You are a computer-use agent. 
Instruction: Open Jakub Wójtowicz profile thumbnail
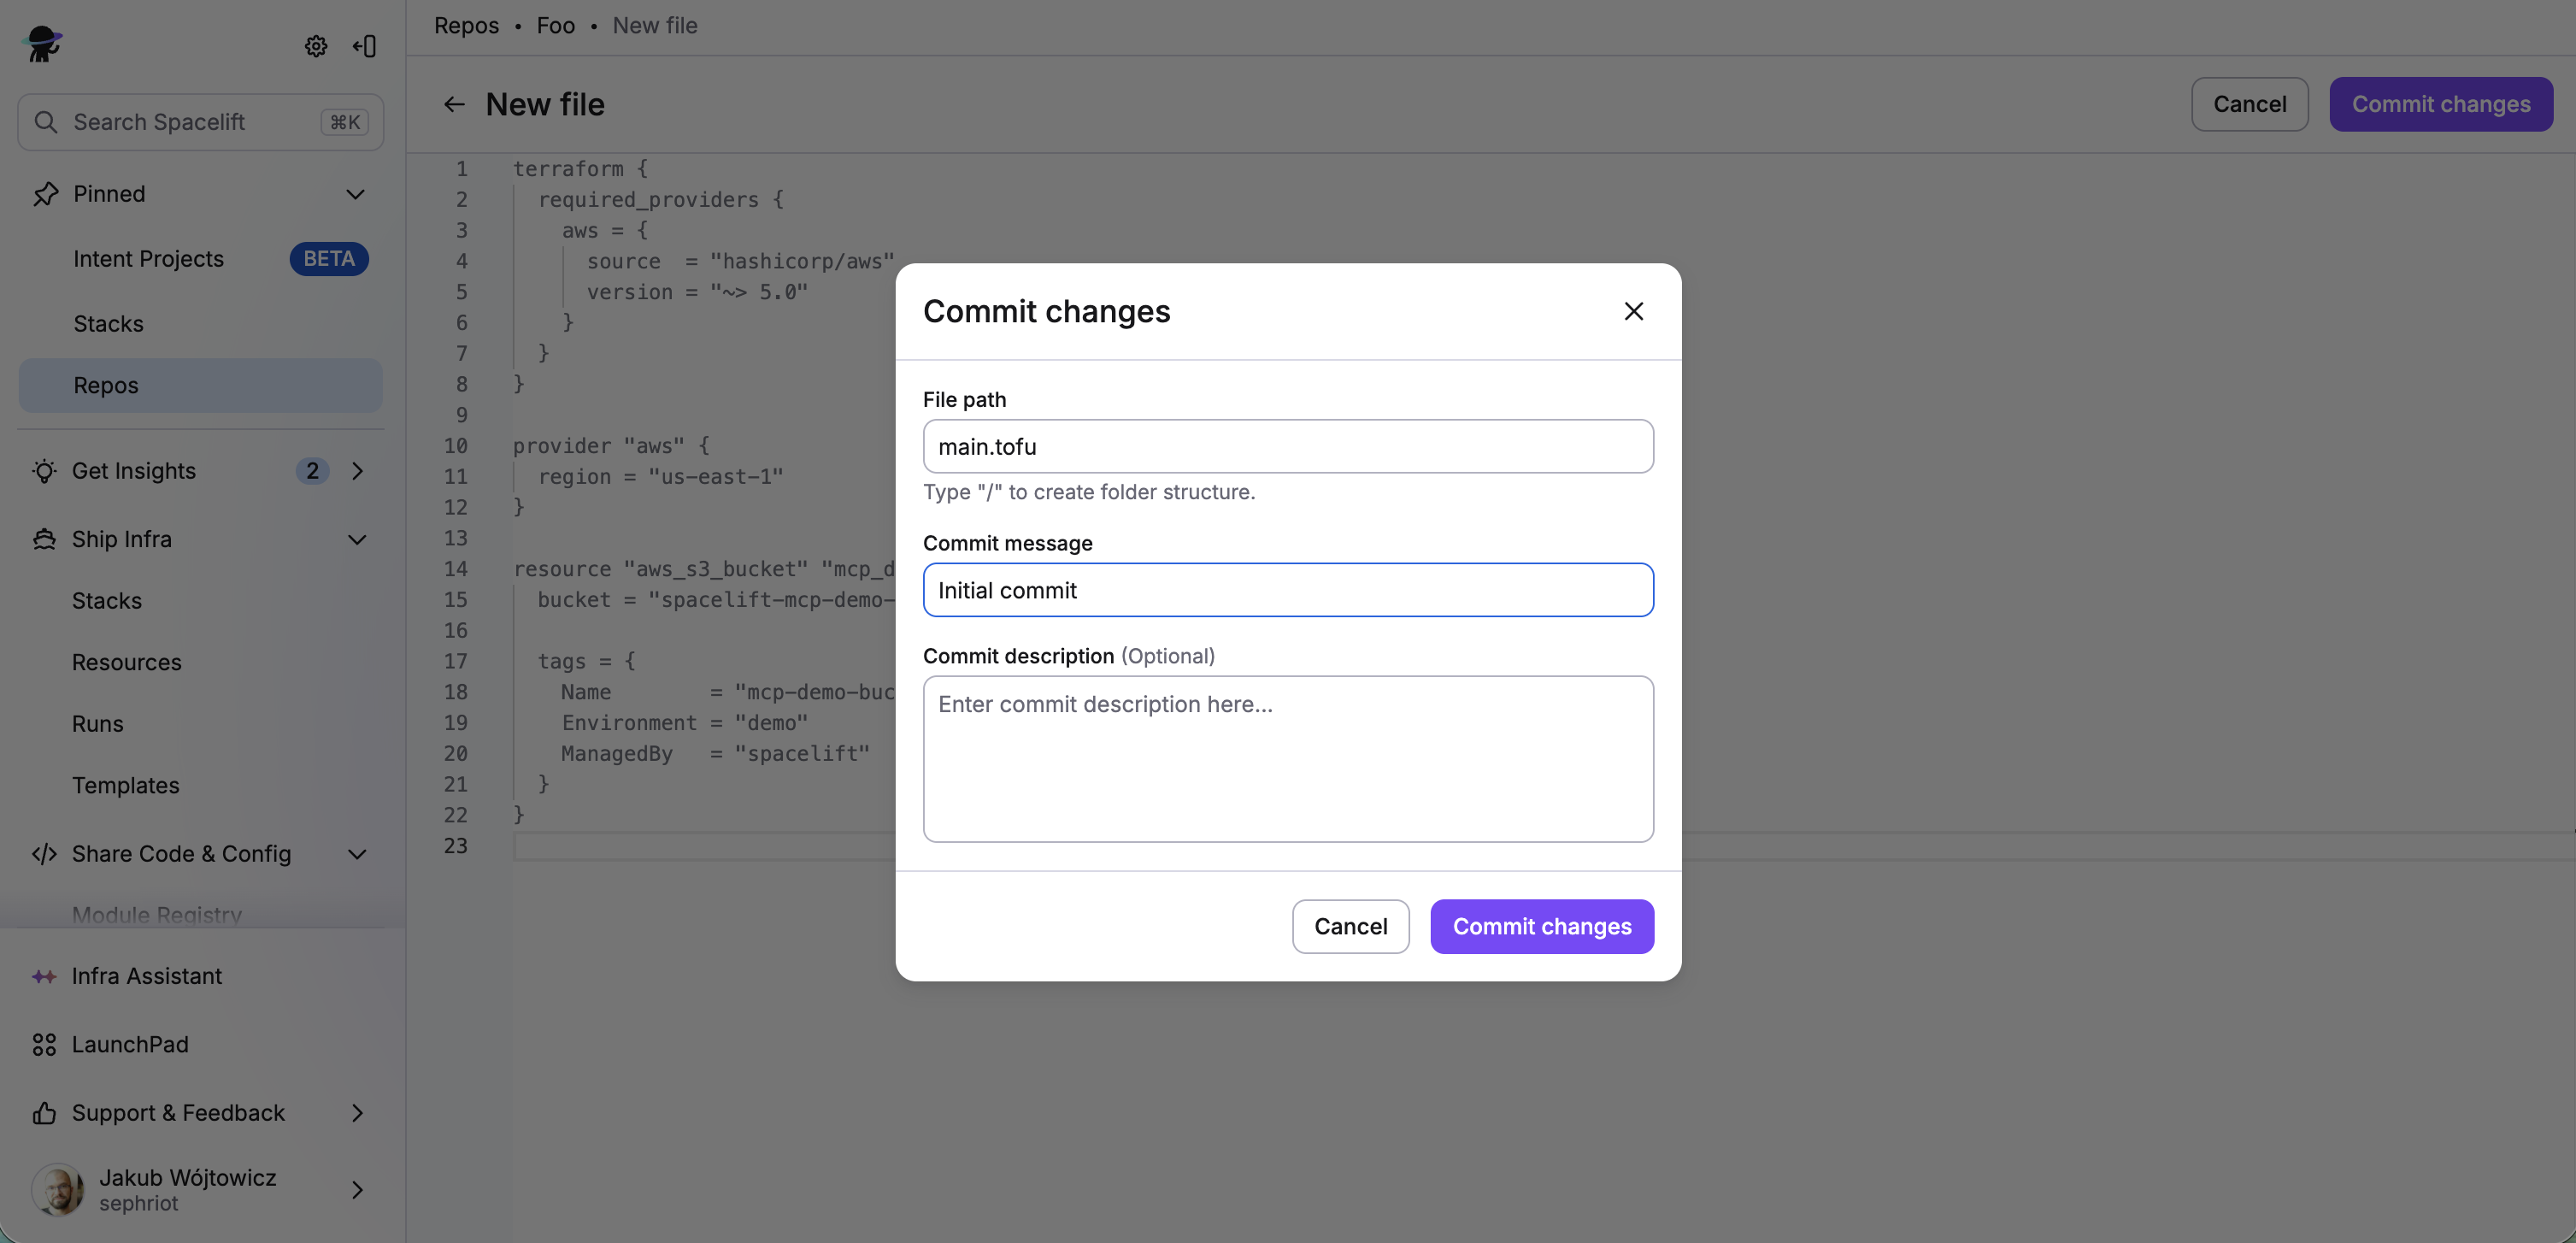click(x=59, y=1189)
